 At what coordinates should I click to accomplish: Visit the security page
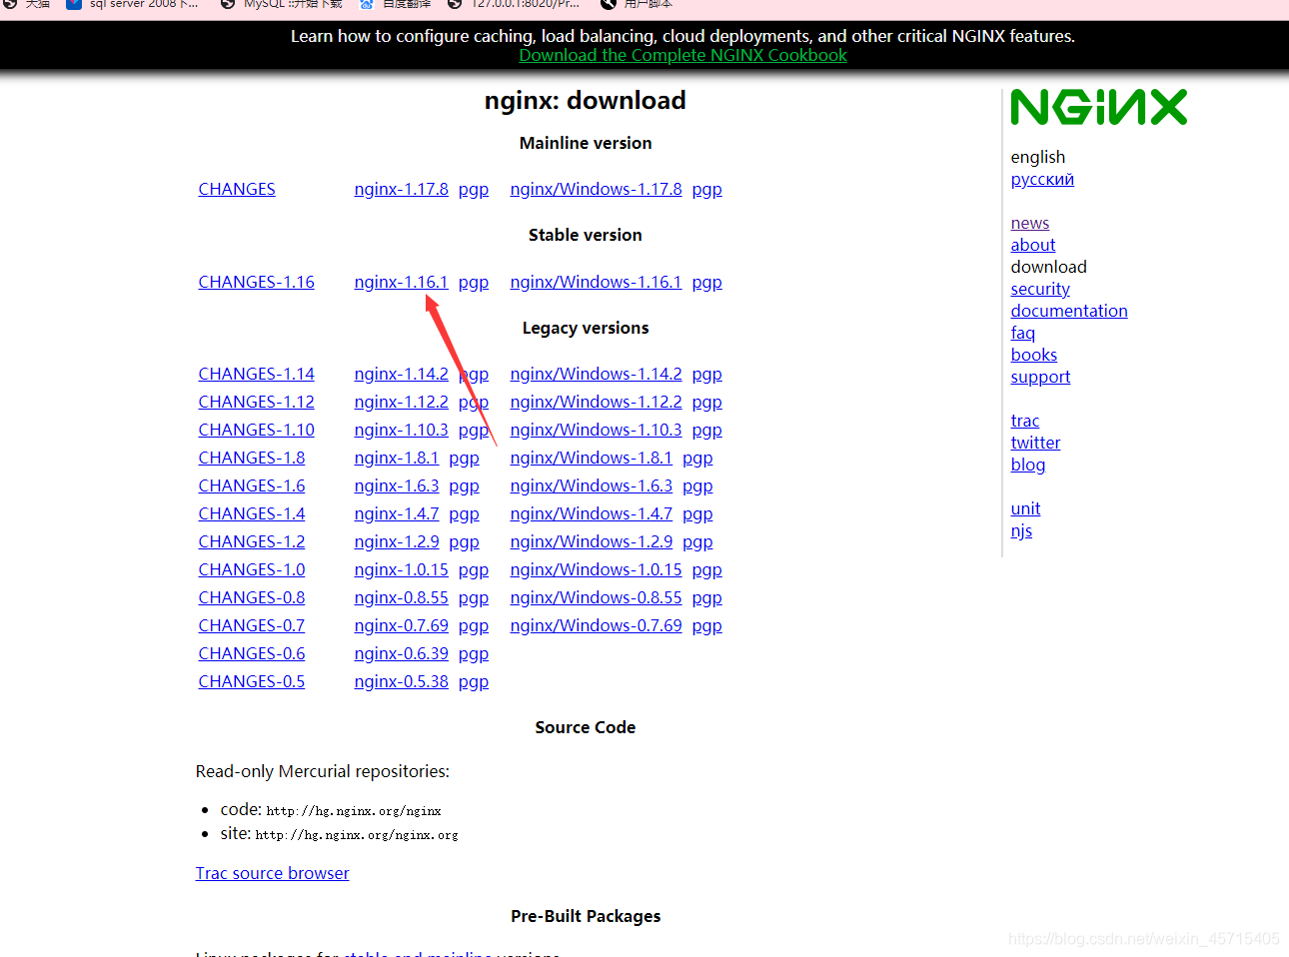point(1039,289)
